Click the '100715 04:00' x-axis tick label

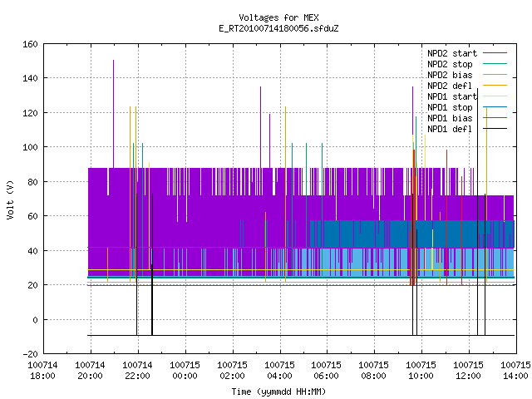pyautogui.click(x=279, y=371)
